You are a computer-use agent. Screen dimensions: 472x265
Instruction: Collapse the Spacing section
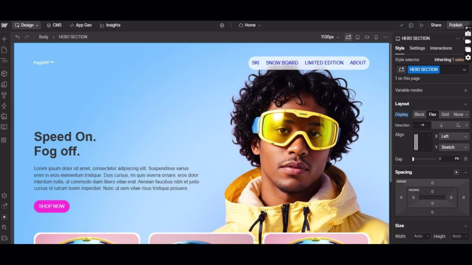(466, 172)
